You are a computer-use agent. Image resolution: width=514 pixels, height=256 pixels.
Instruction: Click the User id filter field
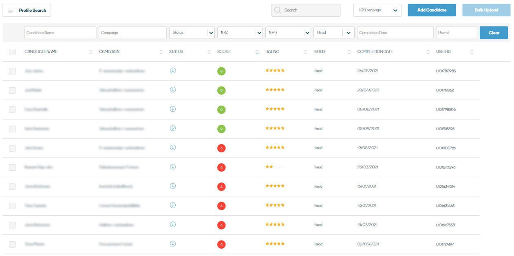456,33
